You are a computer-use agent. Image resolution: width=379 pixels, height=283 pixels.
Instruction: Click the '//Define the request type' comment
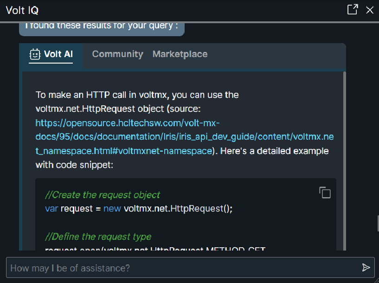98,237
